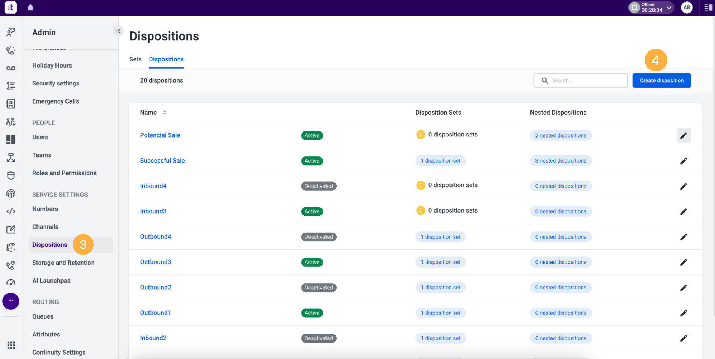Switch to the Sets tab

point(135,59)
